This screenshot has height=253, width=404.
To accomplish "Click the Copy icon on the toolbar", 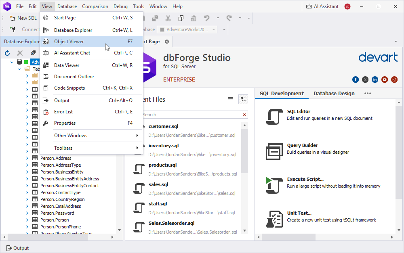I will tap(181, 18).
